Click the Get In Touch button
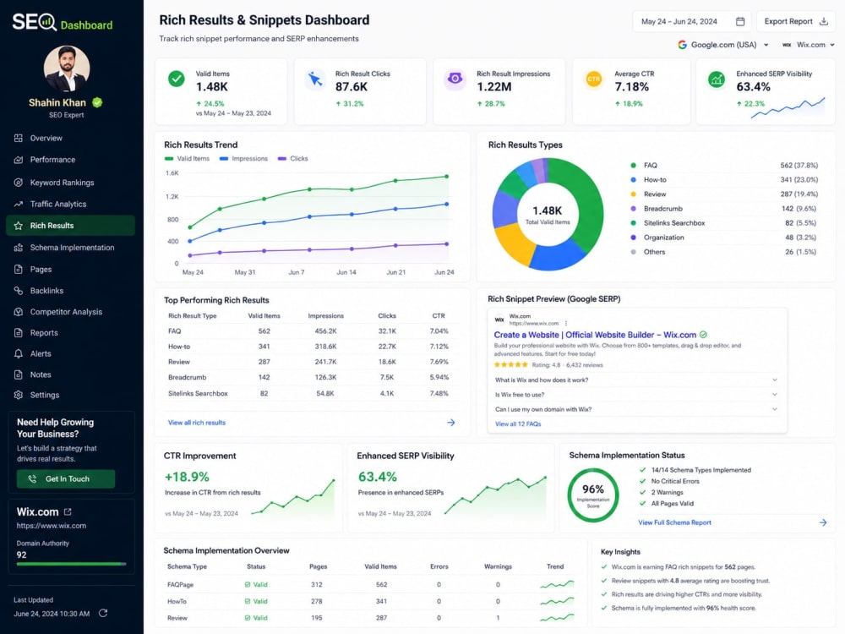845x634 pixels. 66,478
